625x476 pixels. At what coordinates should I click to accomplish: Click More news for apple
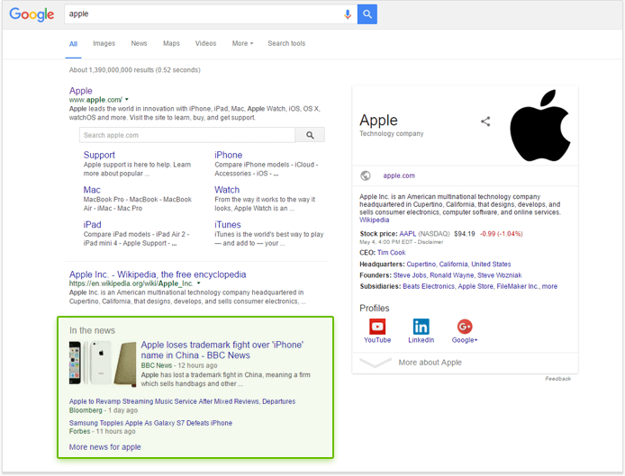(104, 447)
